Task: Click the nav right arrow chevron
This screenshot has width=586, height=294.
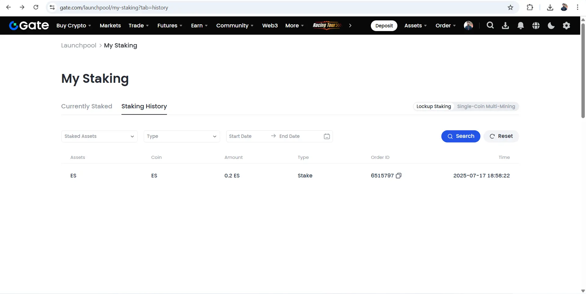Action: (350, 26)
